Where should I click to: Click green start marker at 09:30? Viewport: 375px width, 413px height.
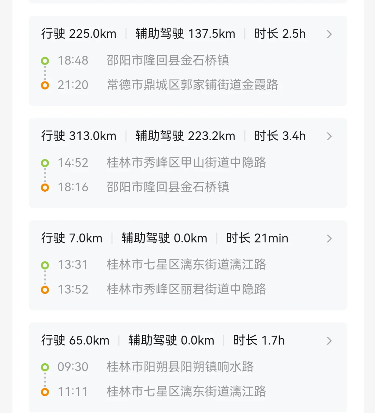[45, 367]
